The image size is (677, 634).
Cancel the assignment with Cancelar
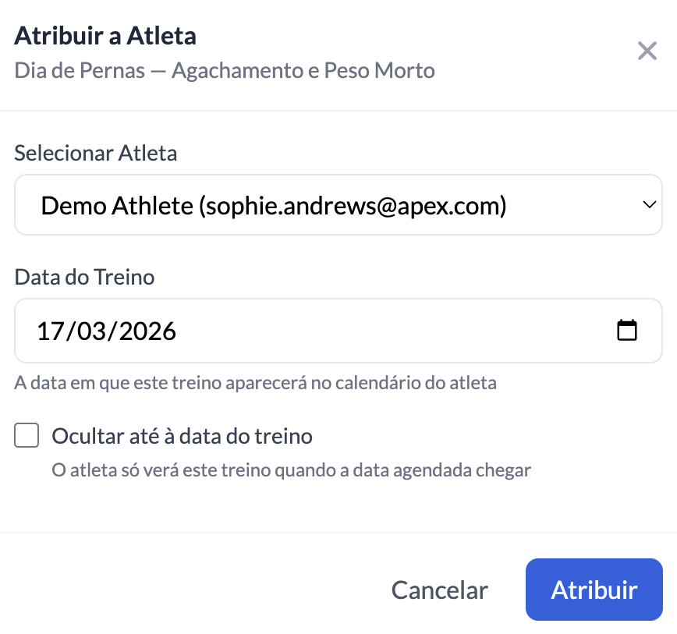pos(439,590)
